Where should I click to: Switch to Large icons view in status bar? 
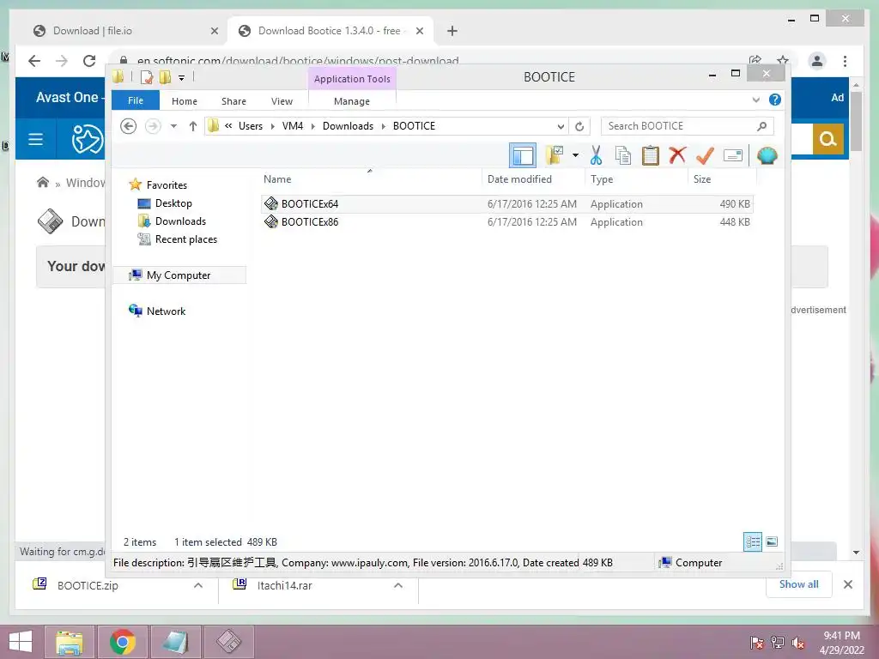[x=772, y=541]
